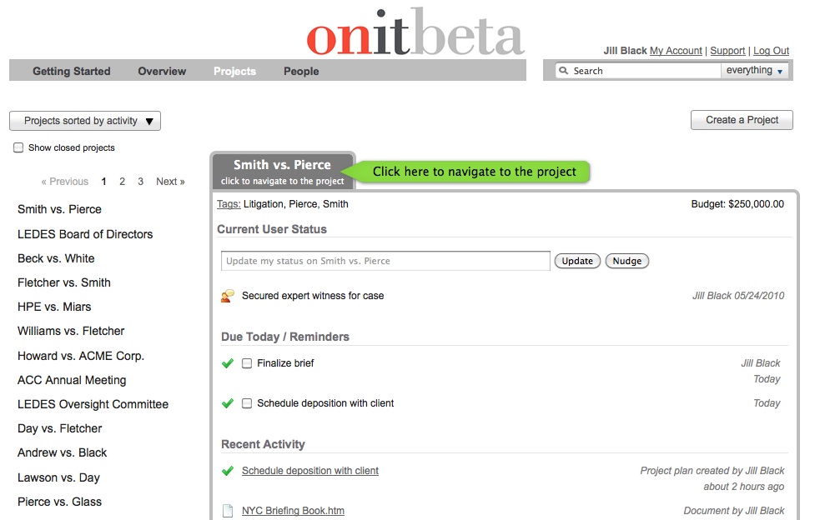Select ACC Annual Meeting project
Screen dimensions: 820x520
coord(72,380)
